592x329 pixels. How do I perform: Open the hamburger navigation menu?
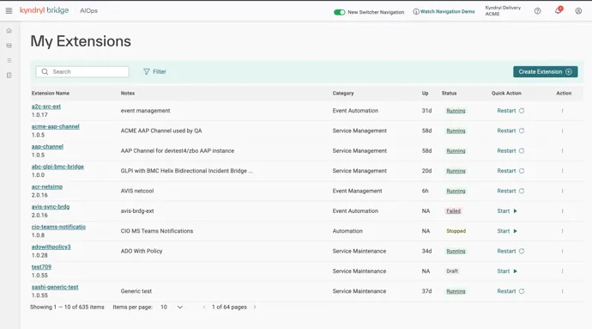9,10
